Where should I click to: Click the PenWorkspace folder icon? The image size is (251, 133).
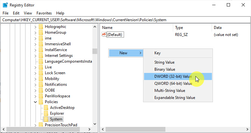[41, 96]
